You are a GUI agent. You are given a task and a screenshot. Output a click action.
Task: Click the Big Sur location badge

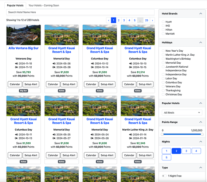pos(23,91)
